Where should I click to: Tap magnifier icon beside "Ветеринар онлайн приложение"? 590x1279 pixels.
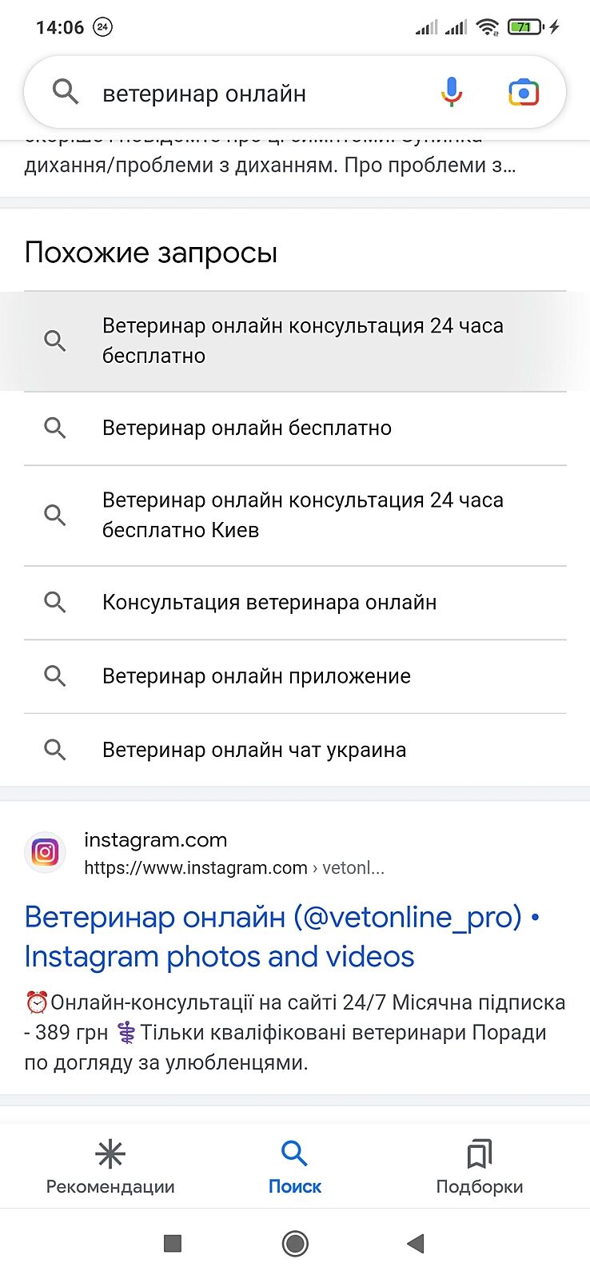[55, 676]
